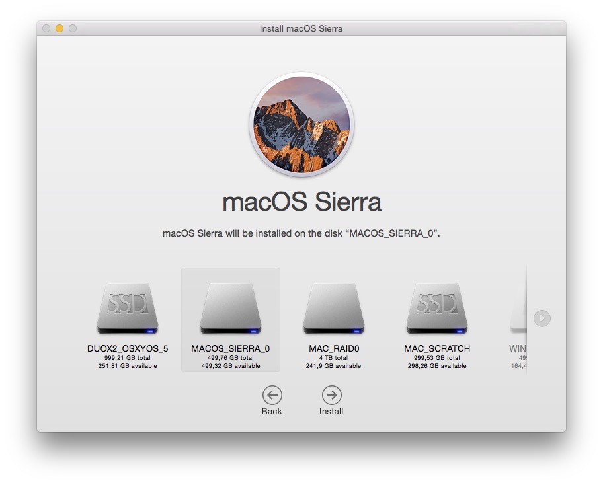Click the MACOS_SIERRA_0 disk name

[x=231, y=349]
